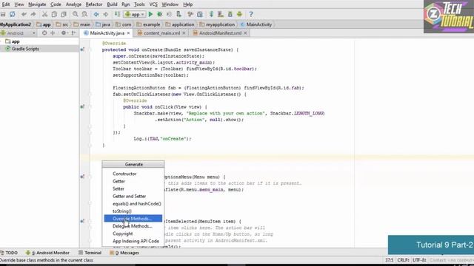474x266 pixels.
Task: Open Project panel gear settings dropdown
Action: tap(64, 33)
